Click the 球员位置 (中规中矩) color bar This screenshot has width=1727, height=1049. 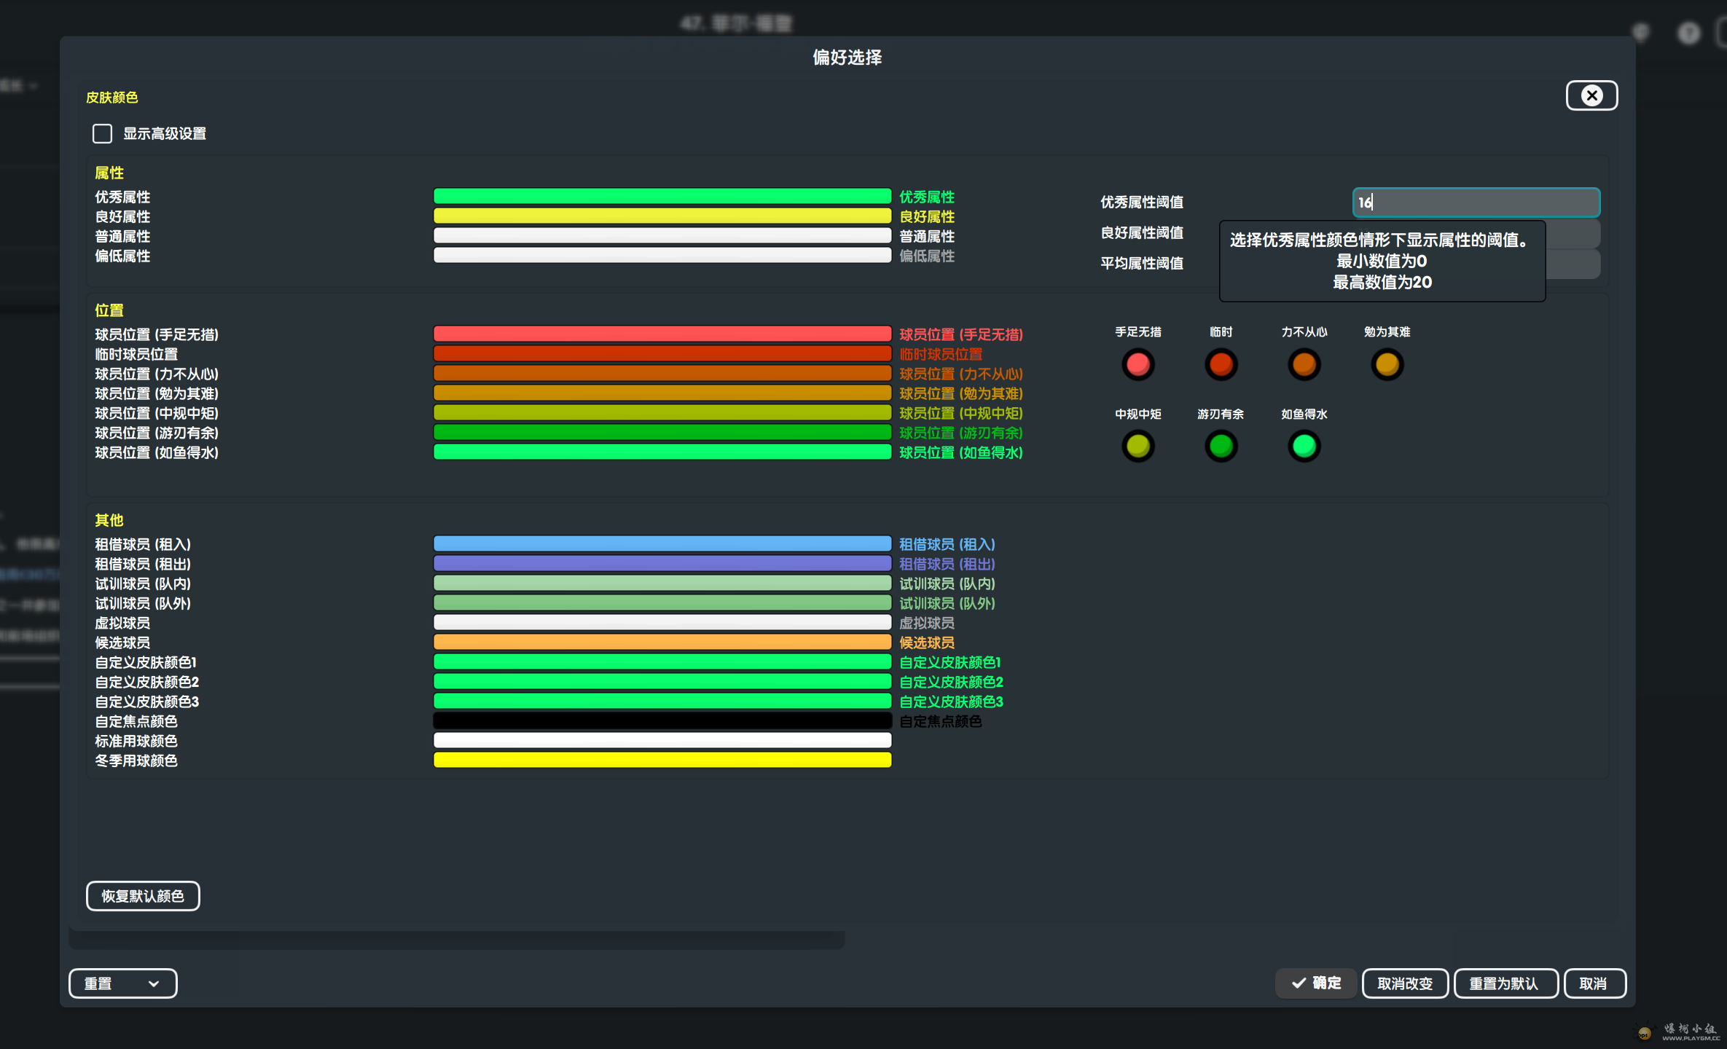click(x=662, y=412)
